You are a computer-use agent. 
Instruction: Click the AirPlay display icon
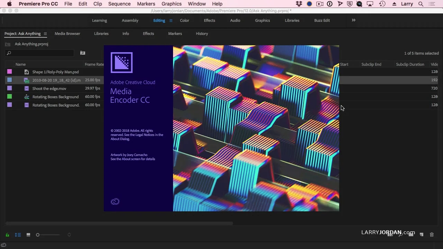[x=370, y=4]
